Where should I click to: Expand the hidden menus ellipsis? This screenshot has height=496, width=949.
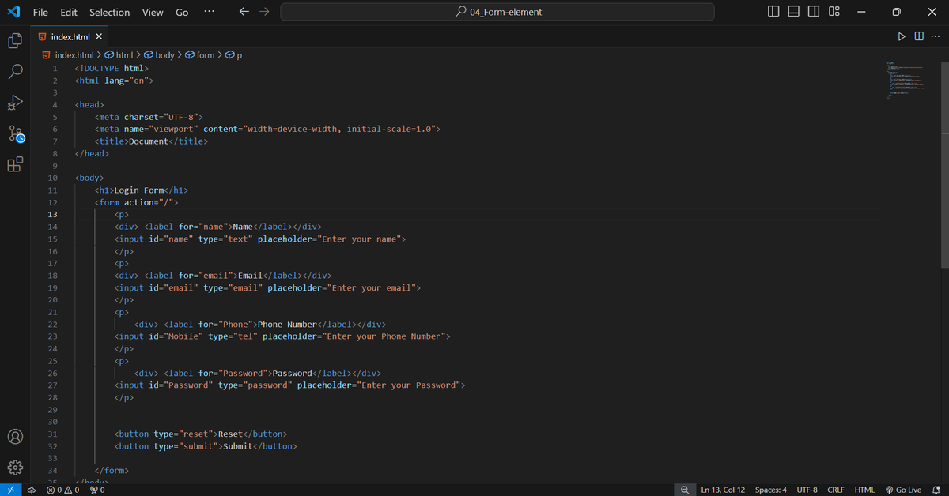(209, 12)
